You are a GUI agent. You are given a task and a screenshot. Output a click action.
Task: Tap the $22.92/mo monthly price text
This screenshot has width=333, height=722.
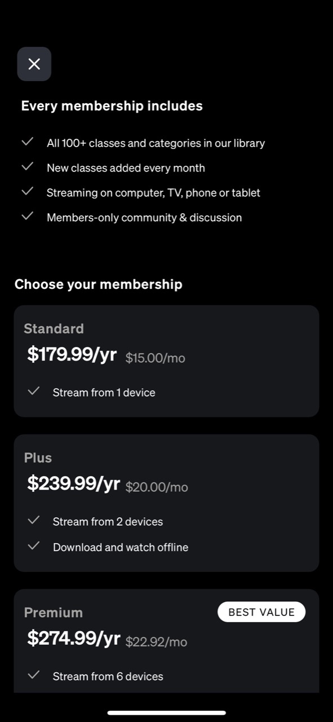point(156,642)
